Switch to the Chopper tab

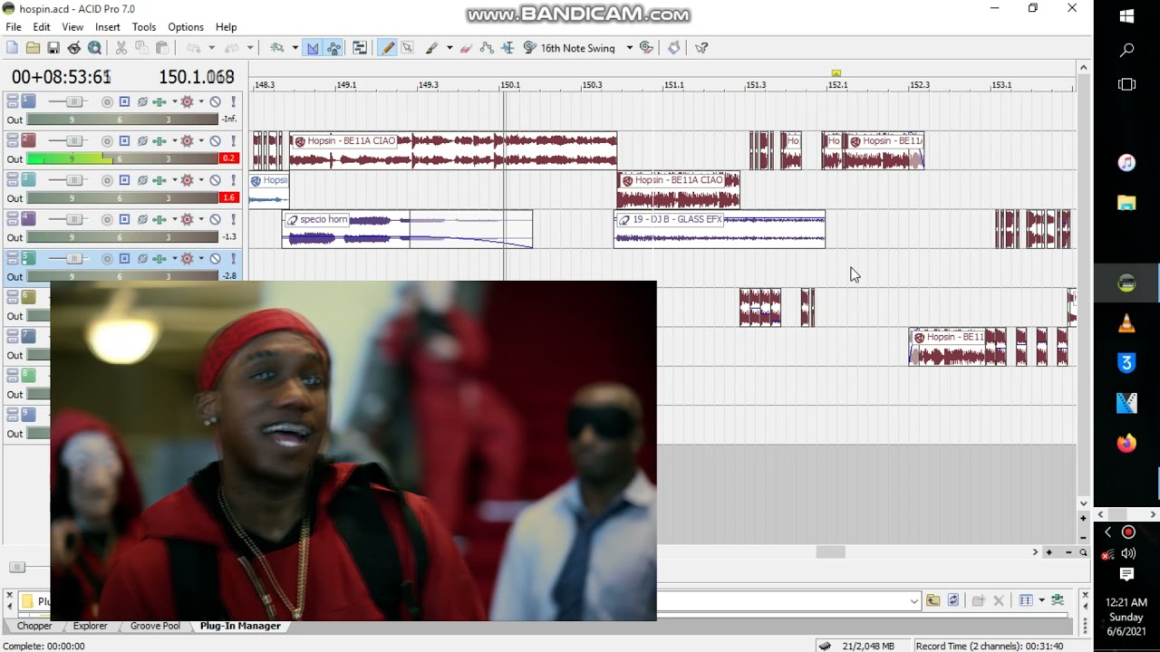coord(34,626)
